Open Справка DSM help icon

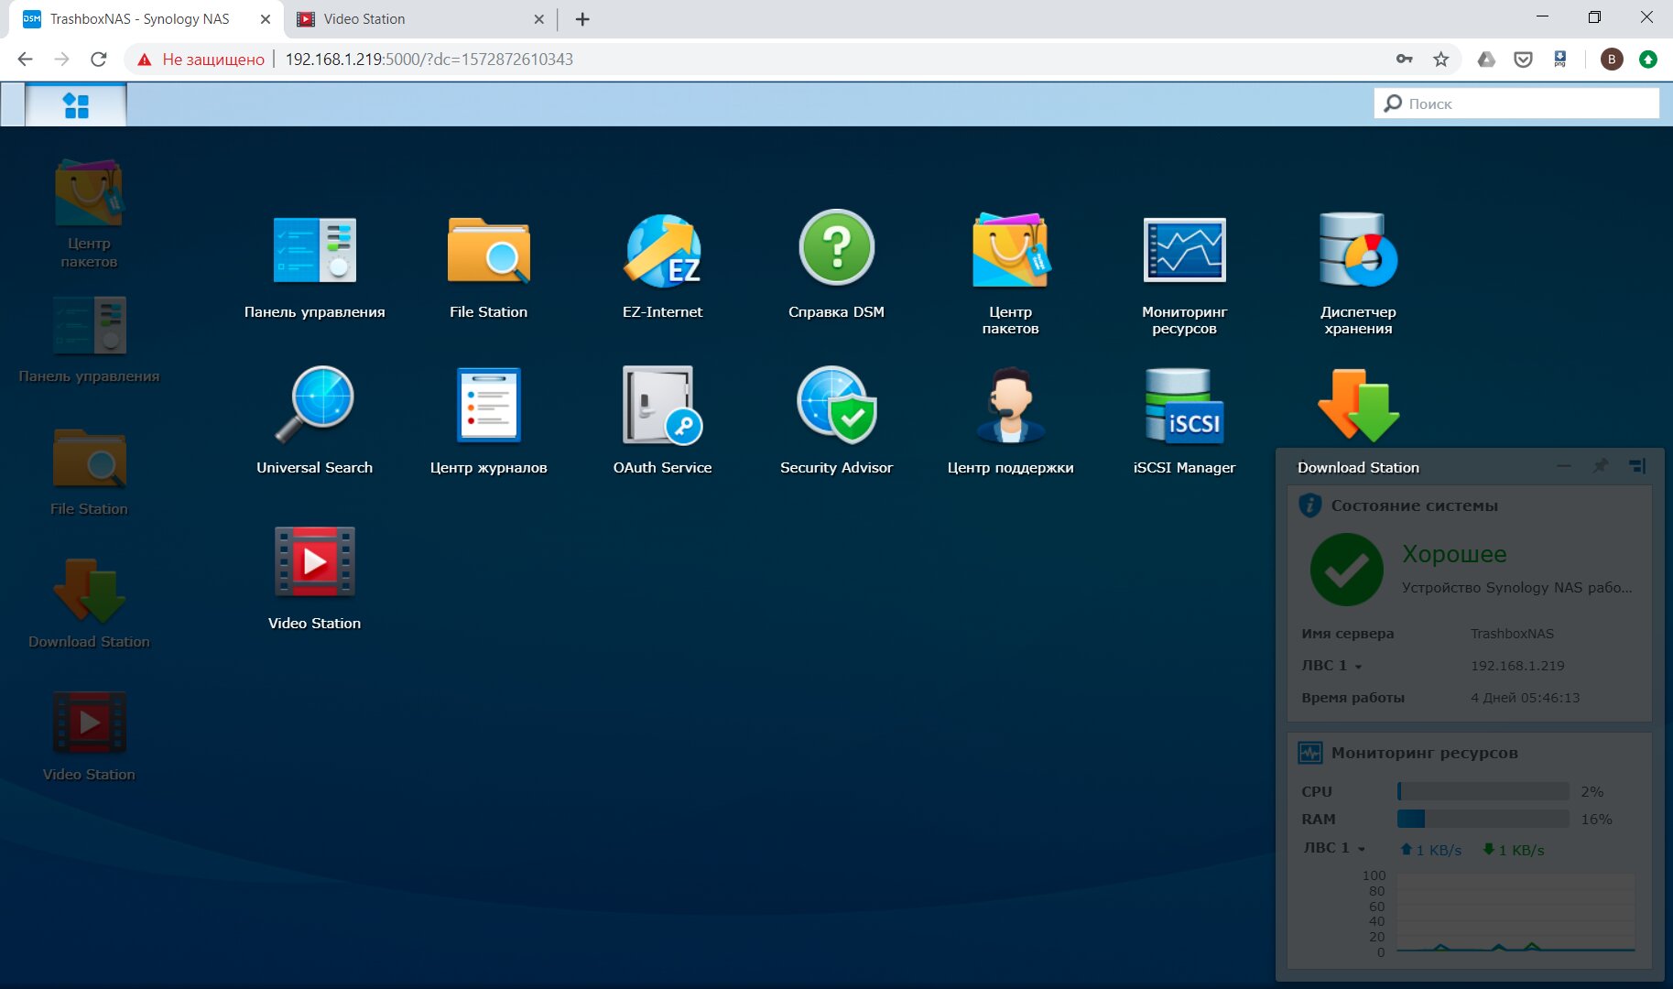(x=836, y=248)
